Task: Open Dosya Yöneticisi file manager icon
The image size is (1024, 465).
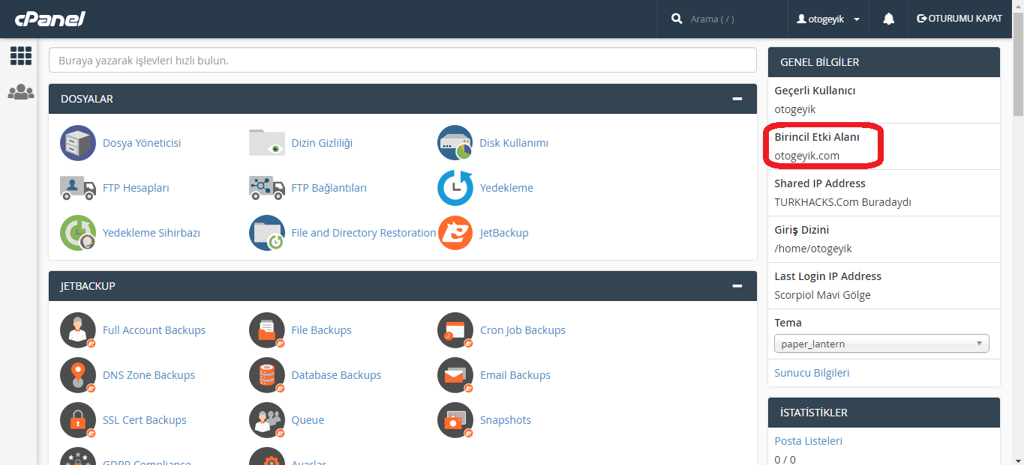Action: pyautogui.click(x=78, y=143)
